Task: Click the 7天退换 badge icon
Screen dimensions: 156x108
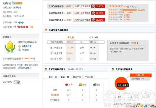Action: coord(20,50)
